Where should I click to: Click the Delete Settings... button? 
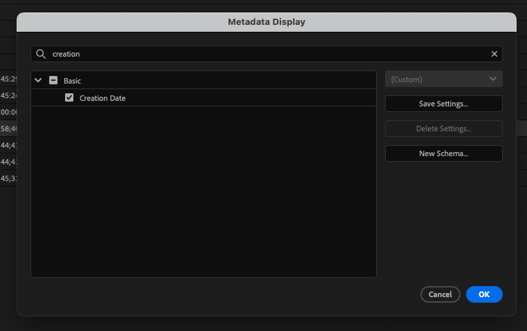pyautogui.click(x=443, y=129)
